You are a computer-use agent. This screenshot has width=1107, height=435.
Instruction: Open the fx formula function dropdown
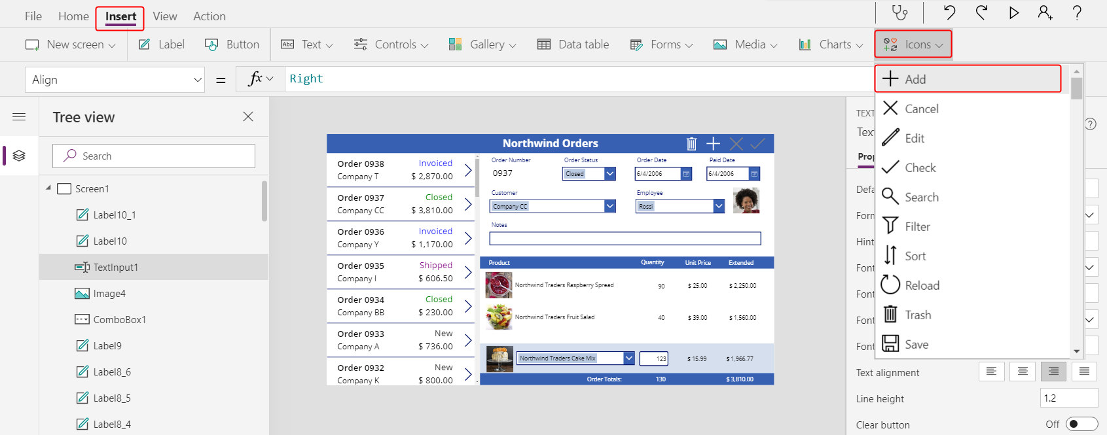[261, 79]
